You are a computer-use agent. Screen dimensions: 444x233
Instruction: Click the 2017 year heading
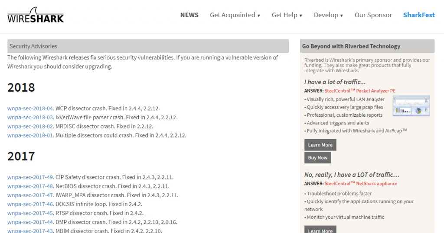(x=21, y=156)
